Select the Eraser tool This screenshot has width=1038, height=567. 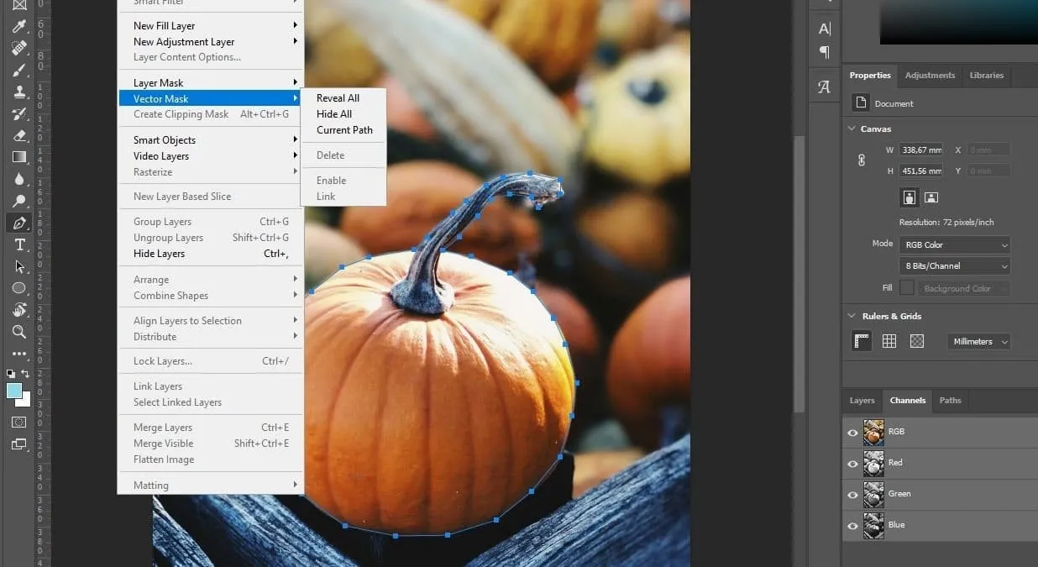point(18,135)
